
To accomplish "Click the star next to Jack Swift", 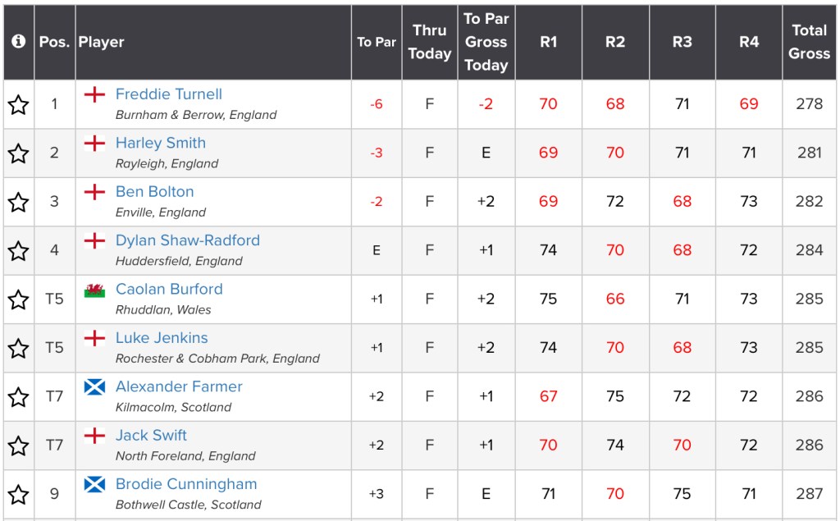I will (18, 446).
